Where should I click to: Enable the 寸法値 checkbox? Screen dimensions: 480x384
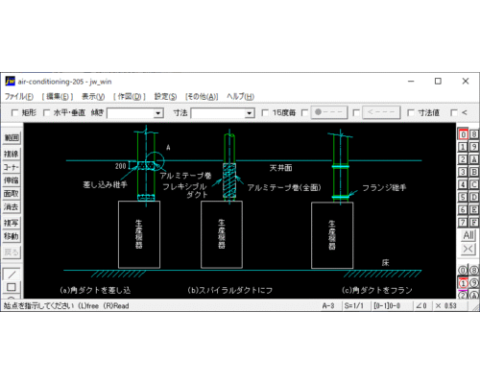pyautogui.click(x=411, y=112)
